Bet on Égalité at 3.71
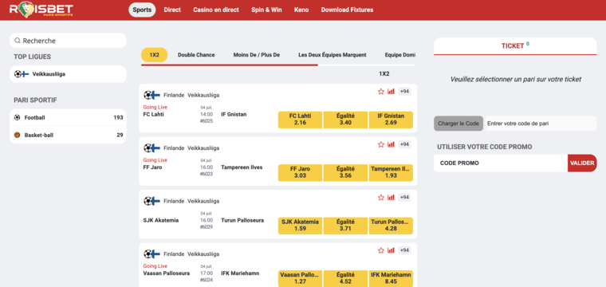Screen dimensions: 606x287 [345, 226]
